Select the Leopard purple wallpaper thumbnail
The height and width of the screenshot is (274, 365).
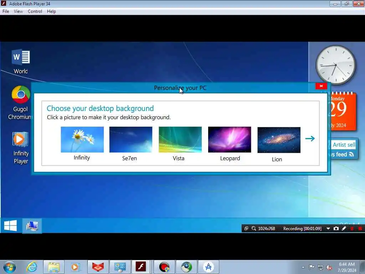coord(230,139)
